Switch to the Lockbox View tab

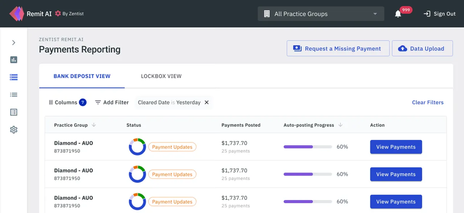click(x=161, y=76)
